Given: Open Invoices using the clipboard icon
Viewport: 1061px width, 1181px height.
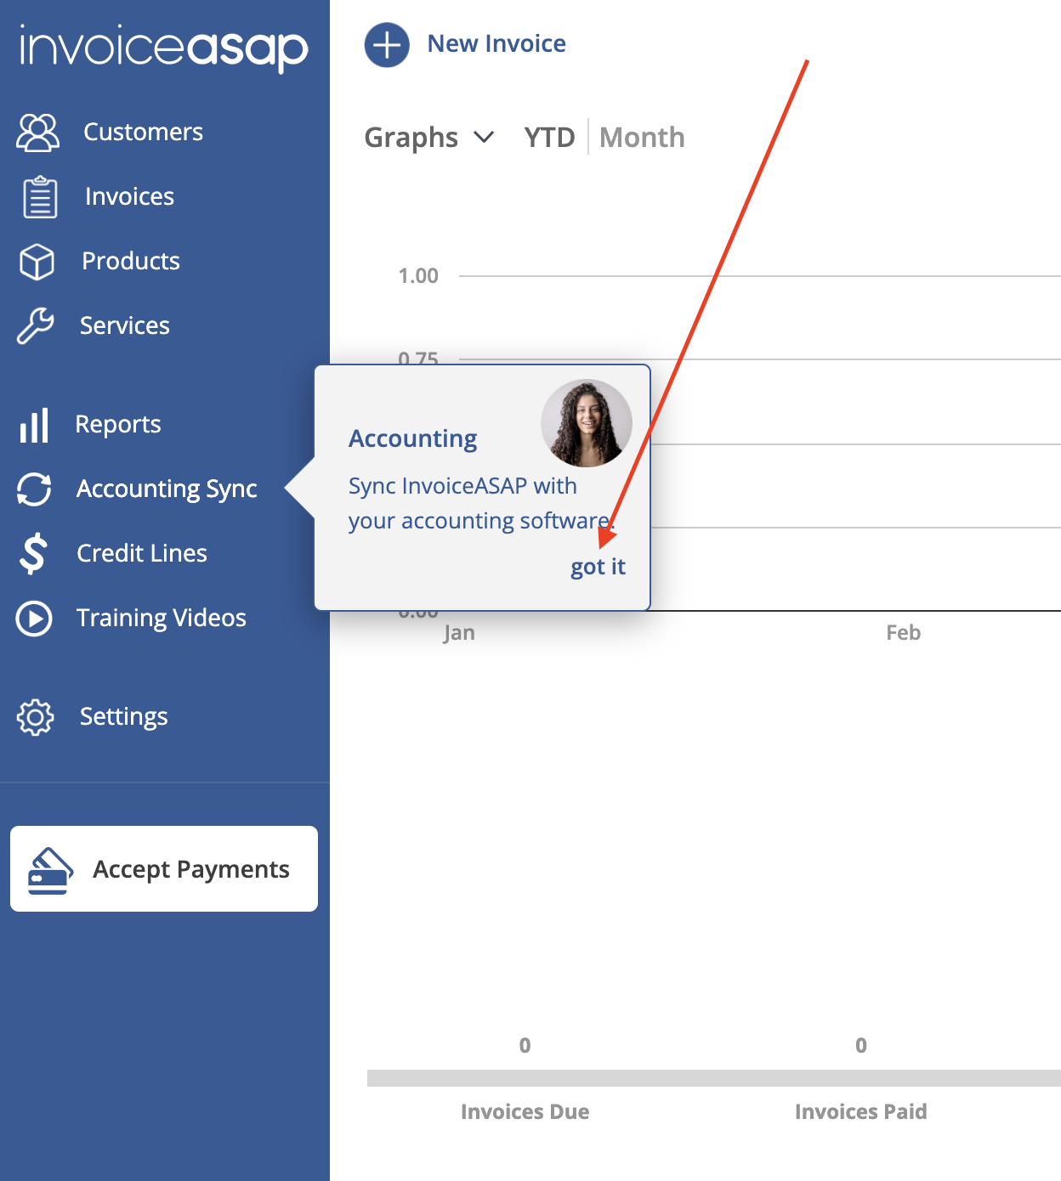Looking at the screenshot, I should 38,196.
